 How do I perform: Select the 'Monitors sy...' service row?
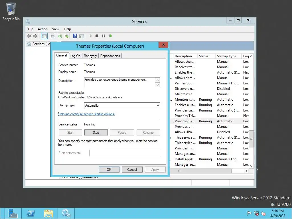coord(210,100)
